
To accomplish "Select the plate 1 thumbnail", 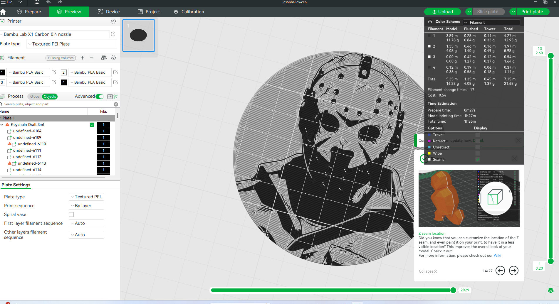I will [x=139, y=36].
